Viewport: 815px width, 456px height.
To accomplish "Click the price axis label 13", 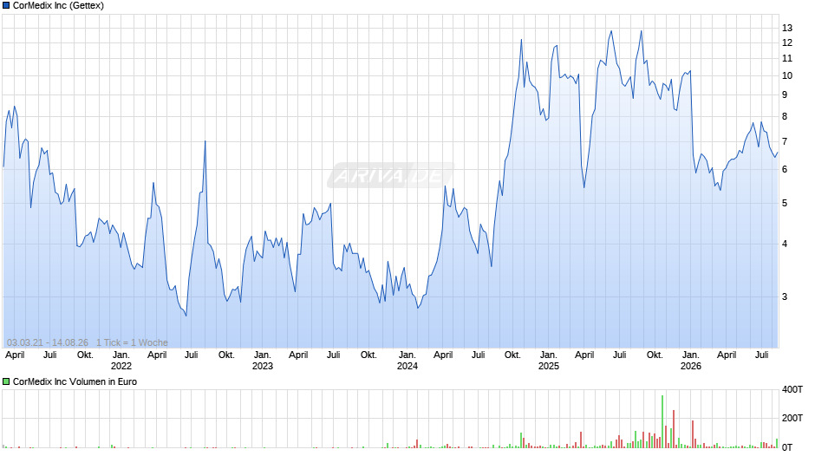I will click(x=787, y=28).
